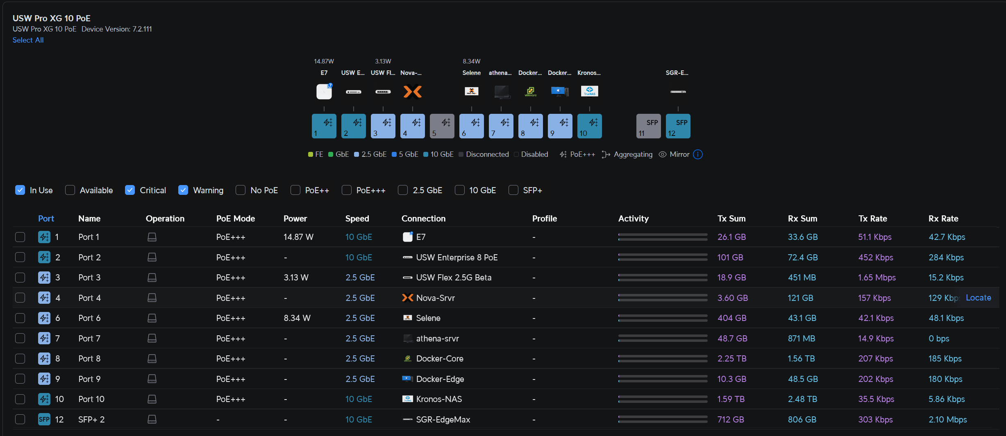
Task: Click the Nova-Srvr Proxmox device icon
Action: (412, 92)
